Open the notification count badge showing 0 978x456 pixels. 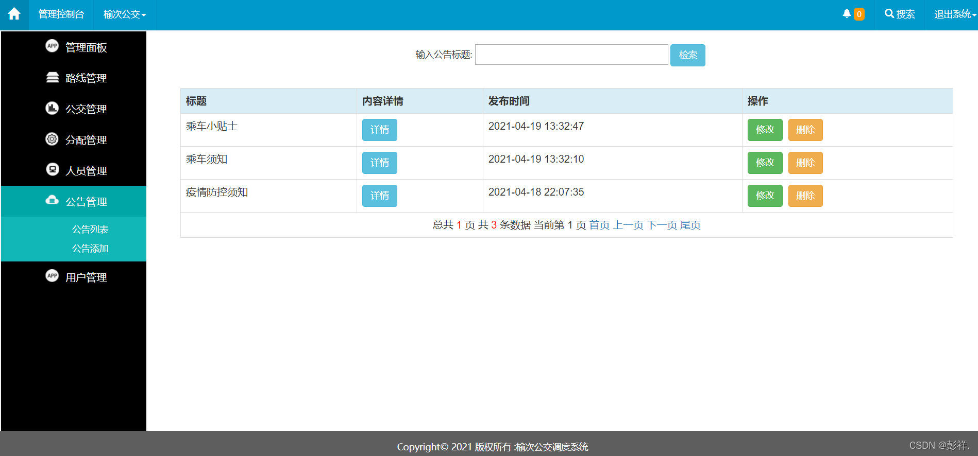coord(859,14)
